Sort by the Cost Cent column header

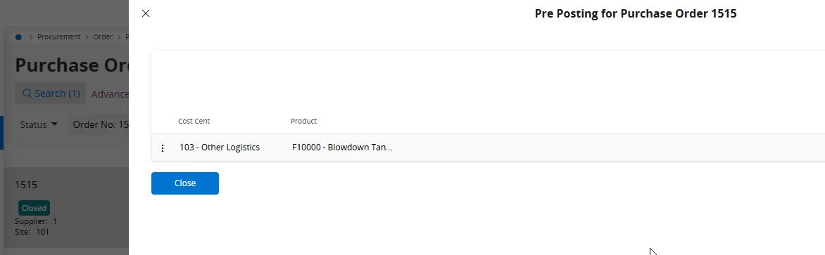point(194,122)
